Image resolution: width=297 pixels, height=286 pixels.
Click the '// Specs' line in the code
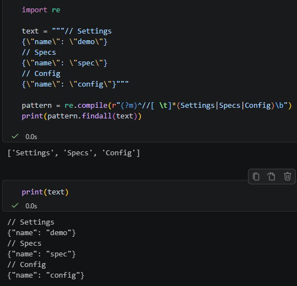[x=39, y=53]
